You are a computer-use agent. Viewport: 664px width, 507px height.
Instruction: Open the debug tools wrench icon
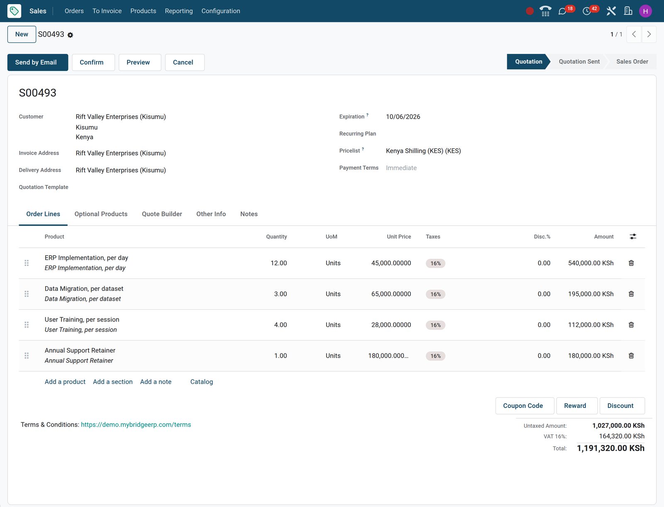[611, 11]
